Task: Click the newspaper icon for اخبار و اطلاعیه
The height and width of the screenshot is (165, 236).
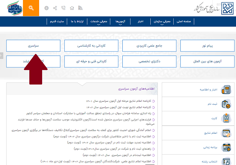Action: click(x=226, y=90)
